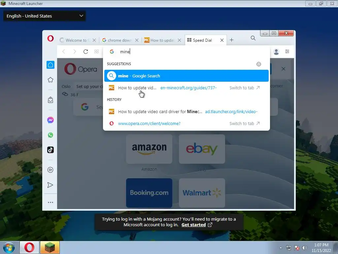
Task: Open the Amazon speed dial tile
Action: pos(149,149)
